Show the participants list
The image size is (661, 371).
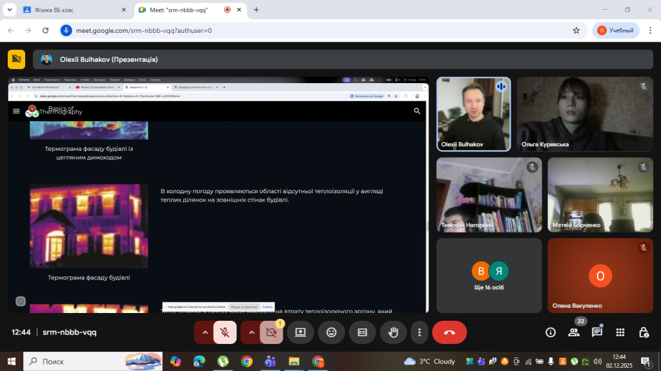pos(573,332)
